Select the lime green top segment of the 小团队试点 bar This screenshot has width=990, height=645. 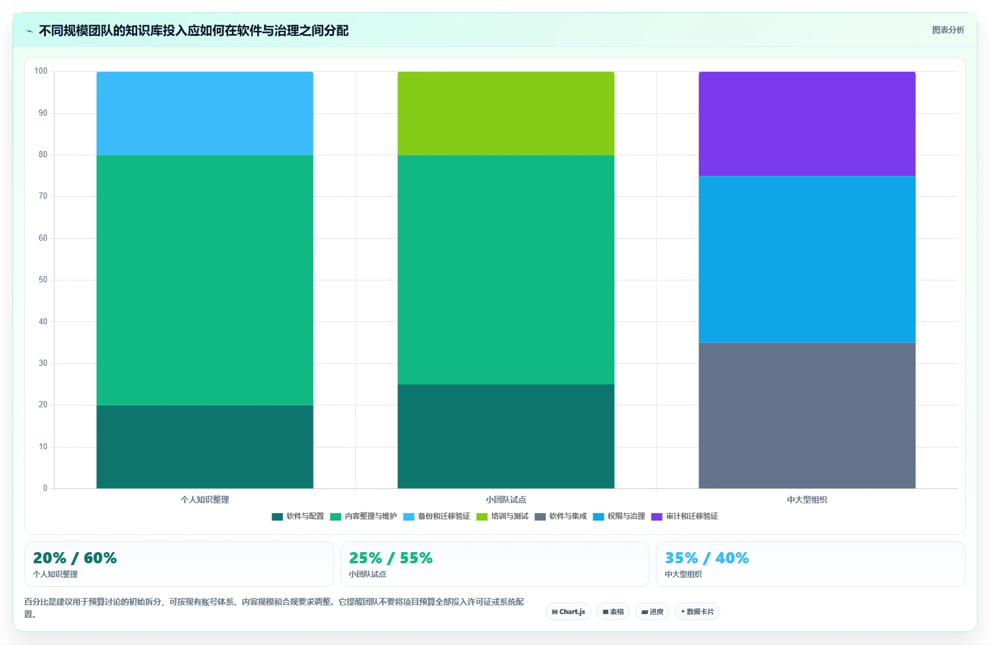pyautogui.click(x=506, y=113)
